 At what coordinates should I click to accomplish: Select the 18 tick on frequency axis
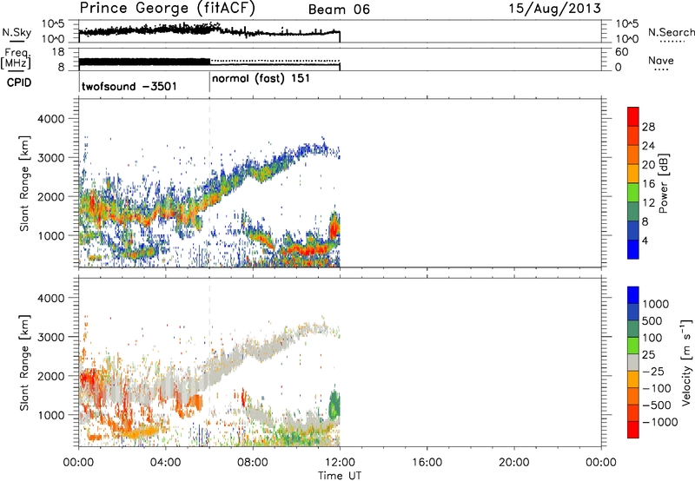58,52
